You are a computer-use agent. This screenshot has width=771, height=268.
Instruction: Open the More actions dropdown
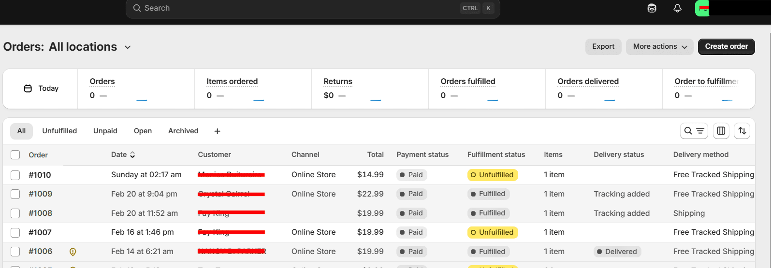(659, 46)
